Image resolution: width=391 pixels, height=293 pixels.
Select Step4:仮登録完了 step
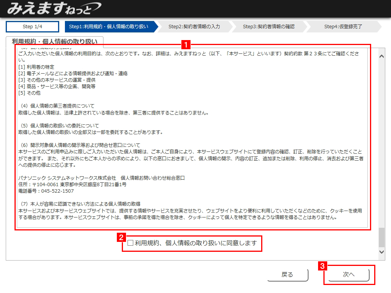(x=343, y=27)
